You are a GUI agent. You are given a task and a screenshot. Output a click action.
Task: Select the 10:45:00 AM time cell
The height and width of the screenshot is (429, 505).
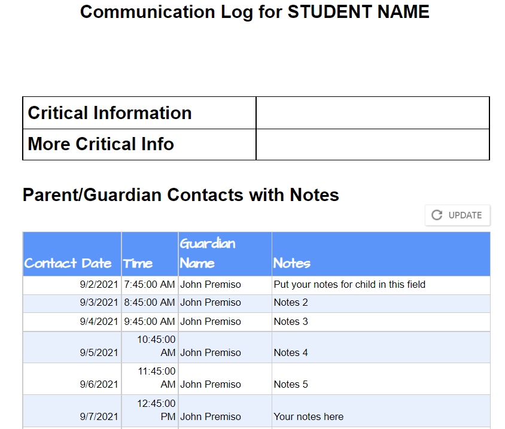tap(150, 347)
